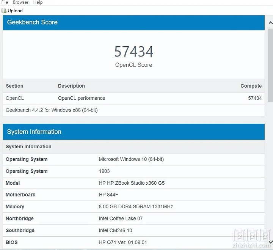
Task: Click the Model row label
Action: point(13,183)
